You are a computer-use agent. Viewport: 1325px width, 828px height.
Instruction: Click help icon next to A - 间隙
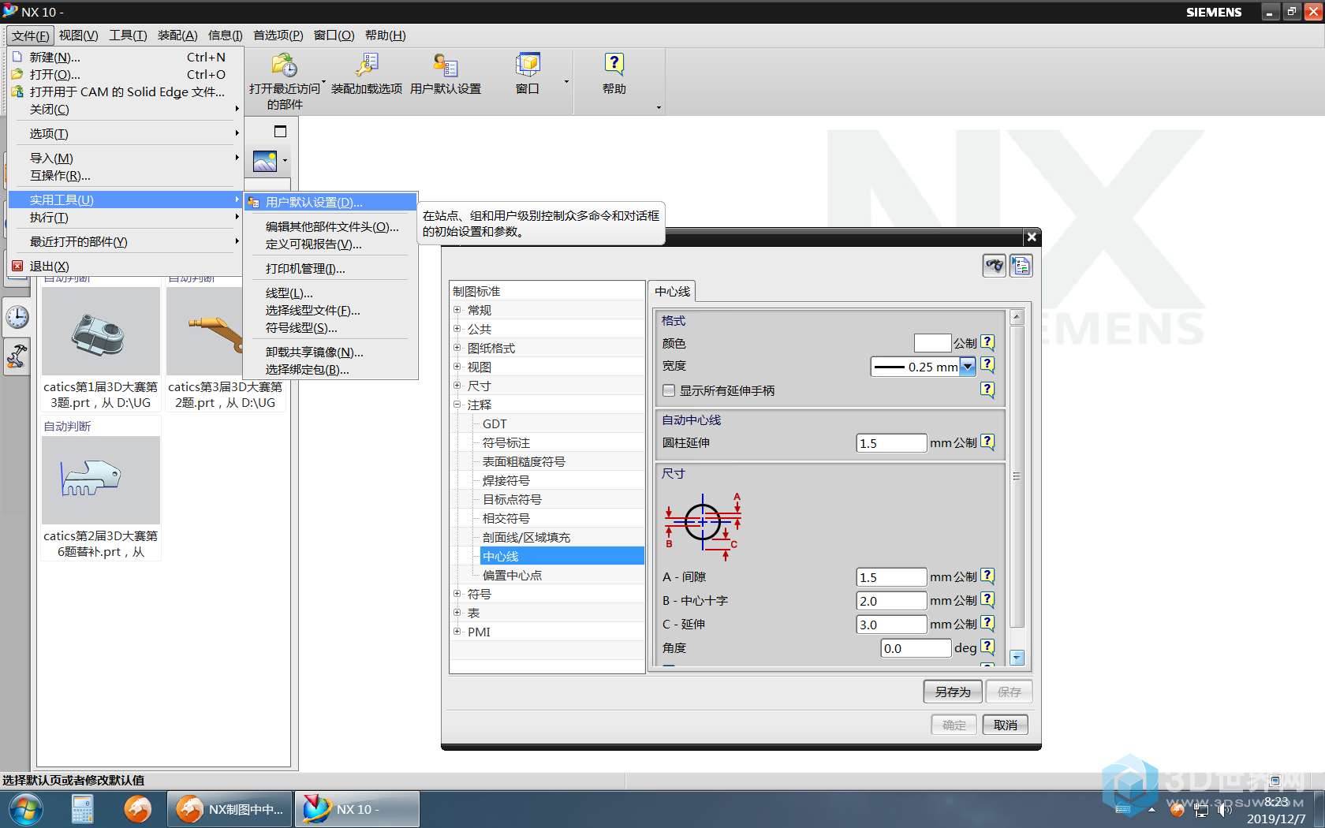point(987,576)
